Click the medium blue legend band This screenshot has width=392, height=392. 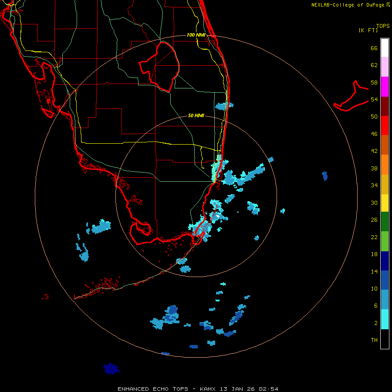(385, 280)
